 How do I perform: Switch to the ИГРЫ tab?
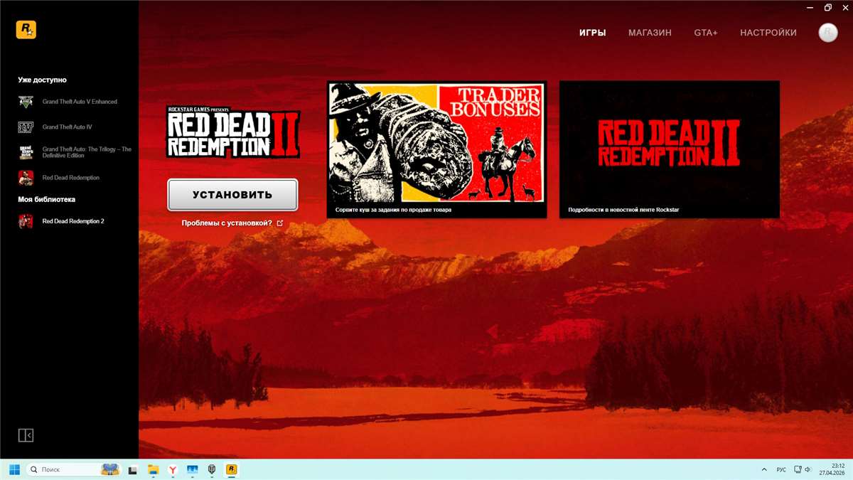pyautogui.click(x=592, y=33)
